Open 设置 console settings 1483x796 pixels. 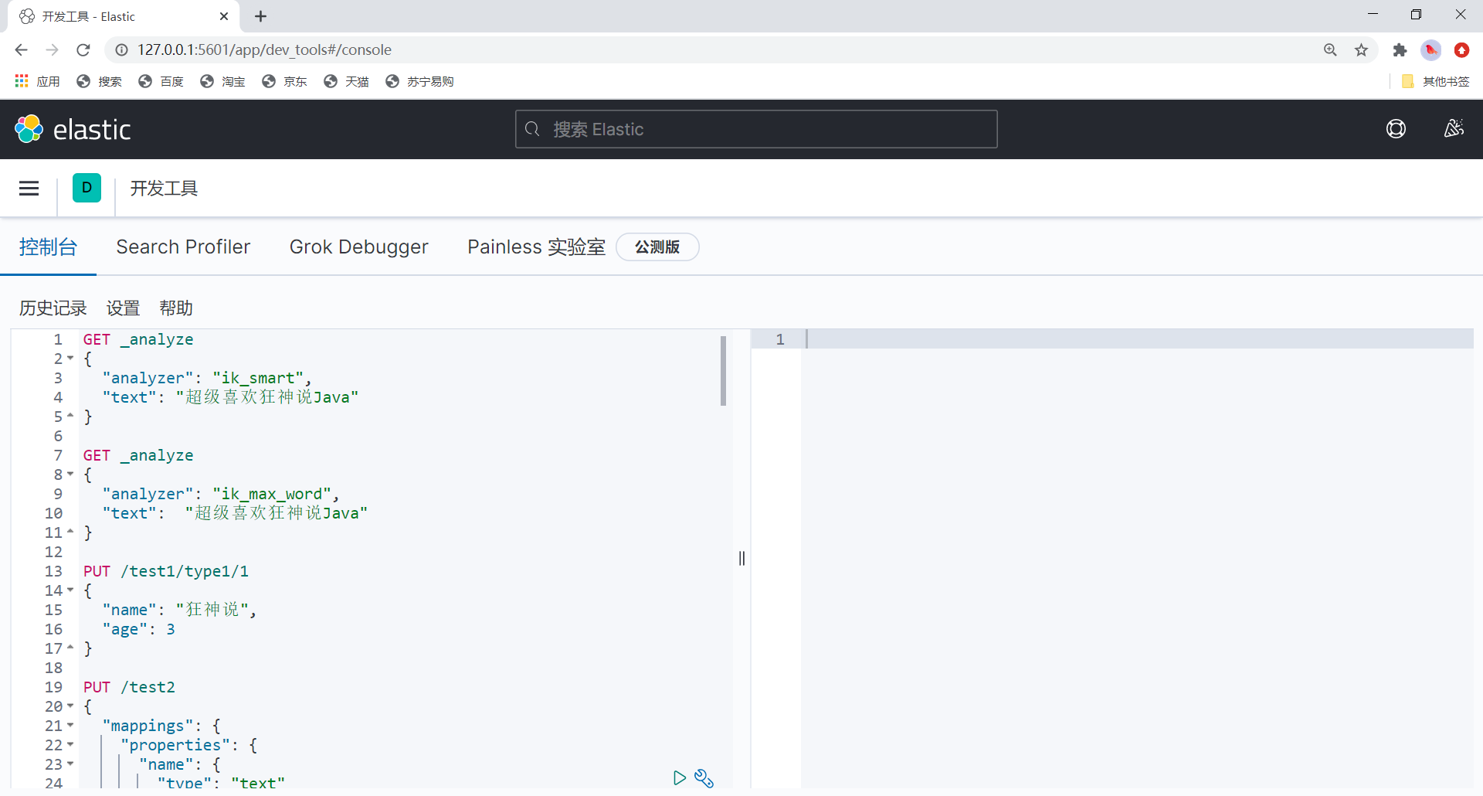[123, 308]
